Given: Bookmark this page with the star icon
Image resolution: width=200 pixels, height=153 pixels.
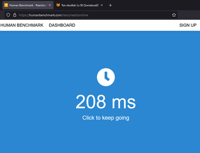Looking at the screenshot, I should tap(174, 15).
